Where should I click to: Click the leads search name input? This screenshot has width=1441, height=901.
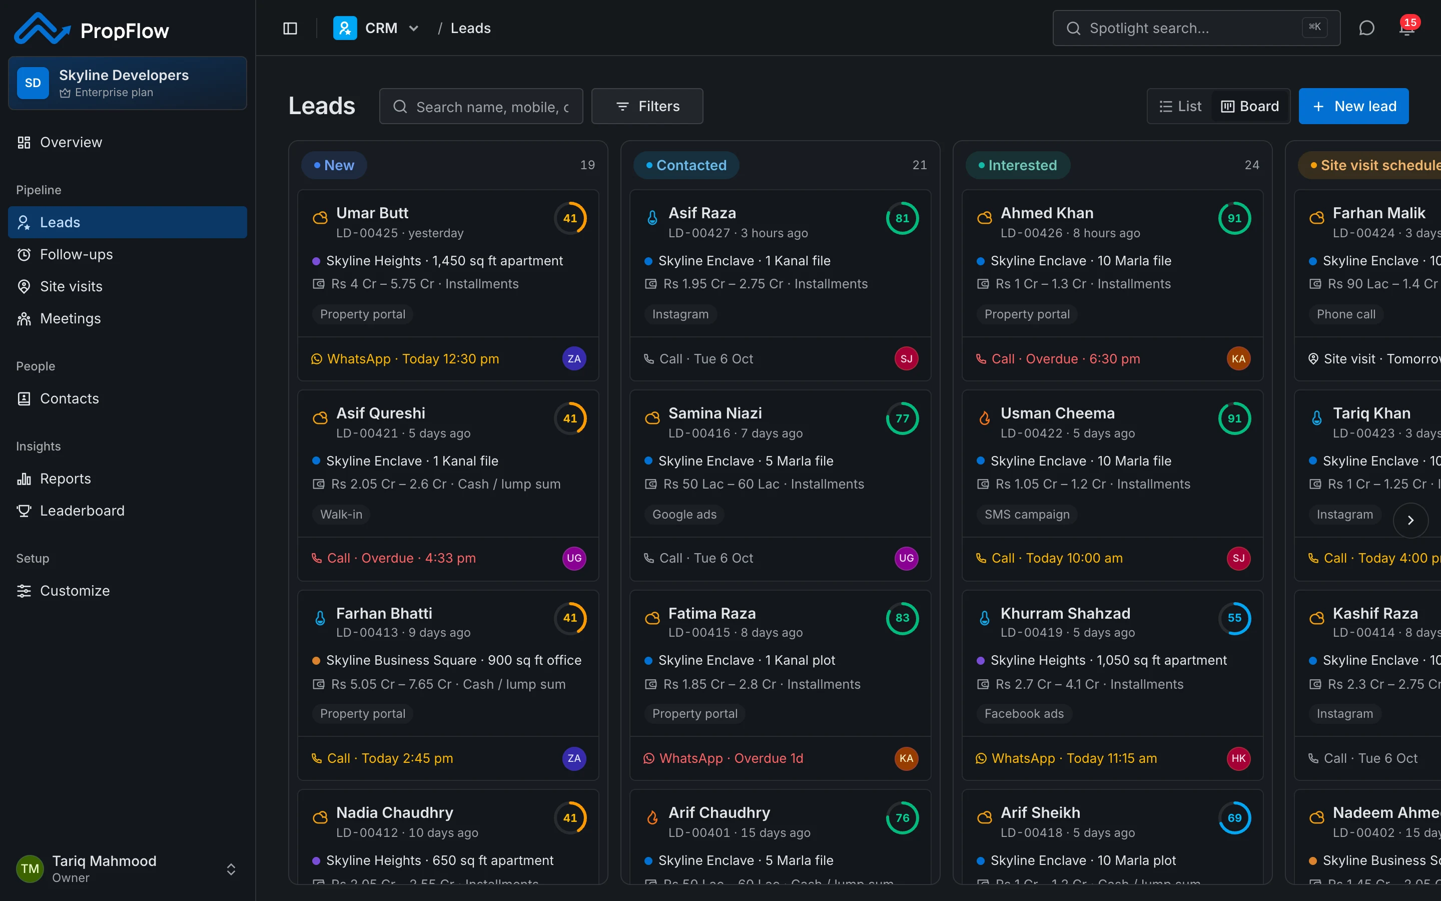481,106
